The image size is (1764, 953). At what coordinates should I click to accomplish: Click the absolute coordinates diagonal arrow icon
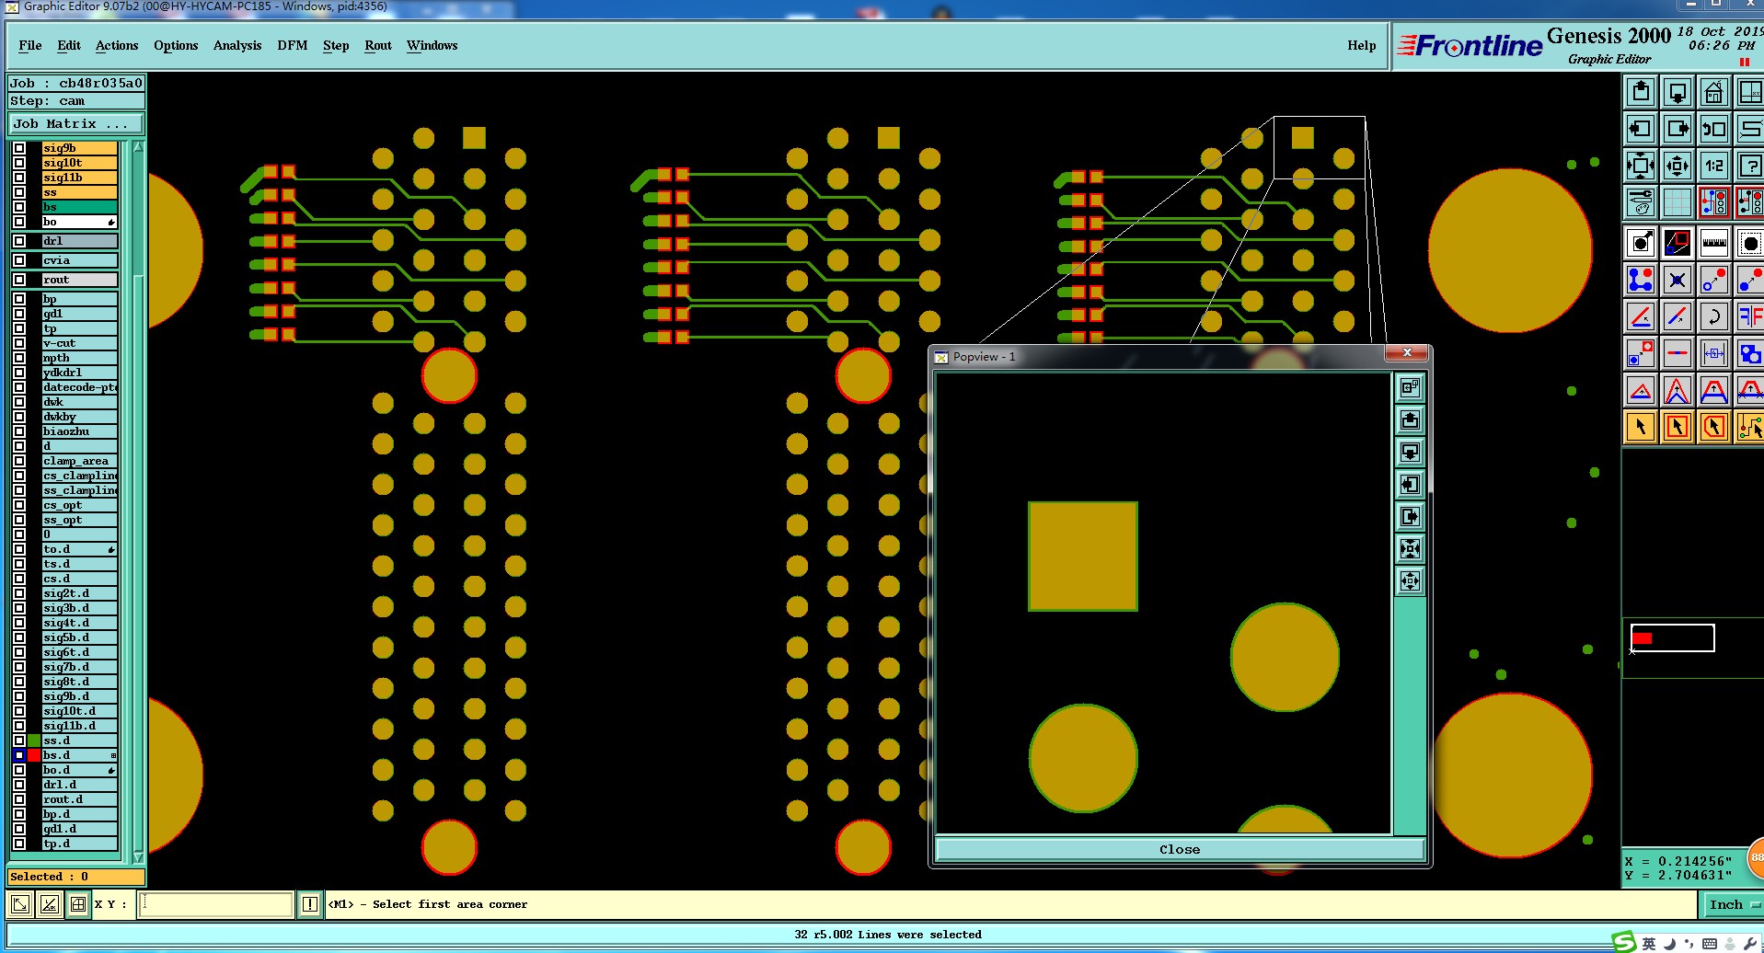pos(20,904)
